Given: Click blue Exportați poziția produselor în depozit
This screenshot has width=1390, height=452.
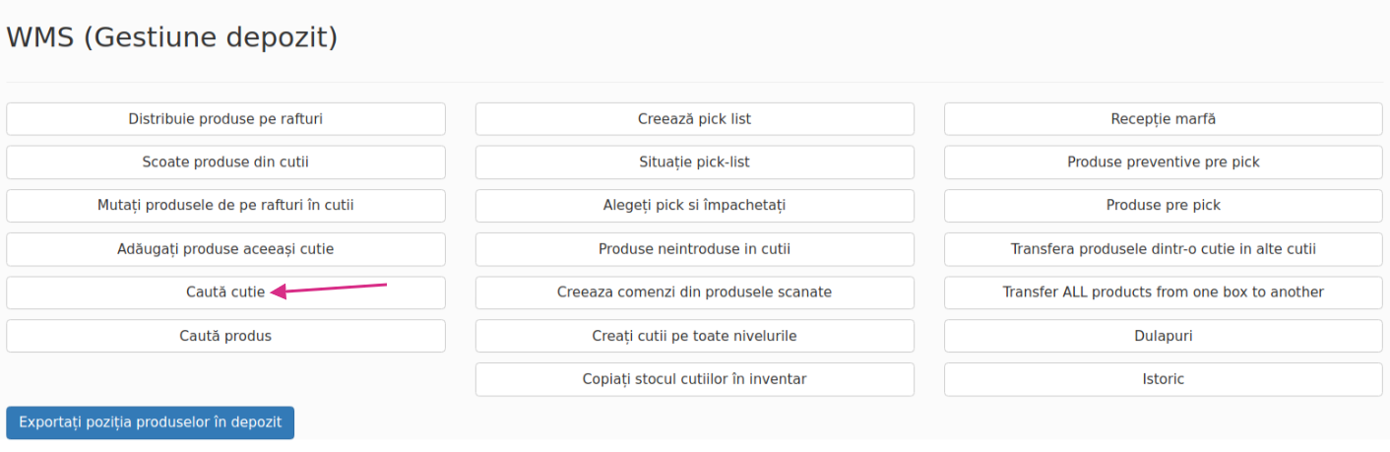Looking at the screenshot, I should [150, 422].
